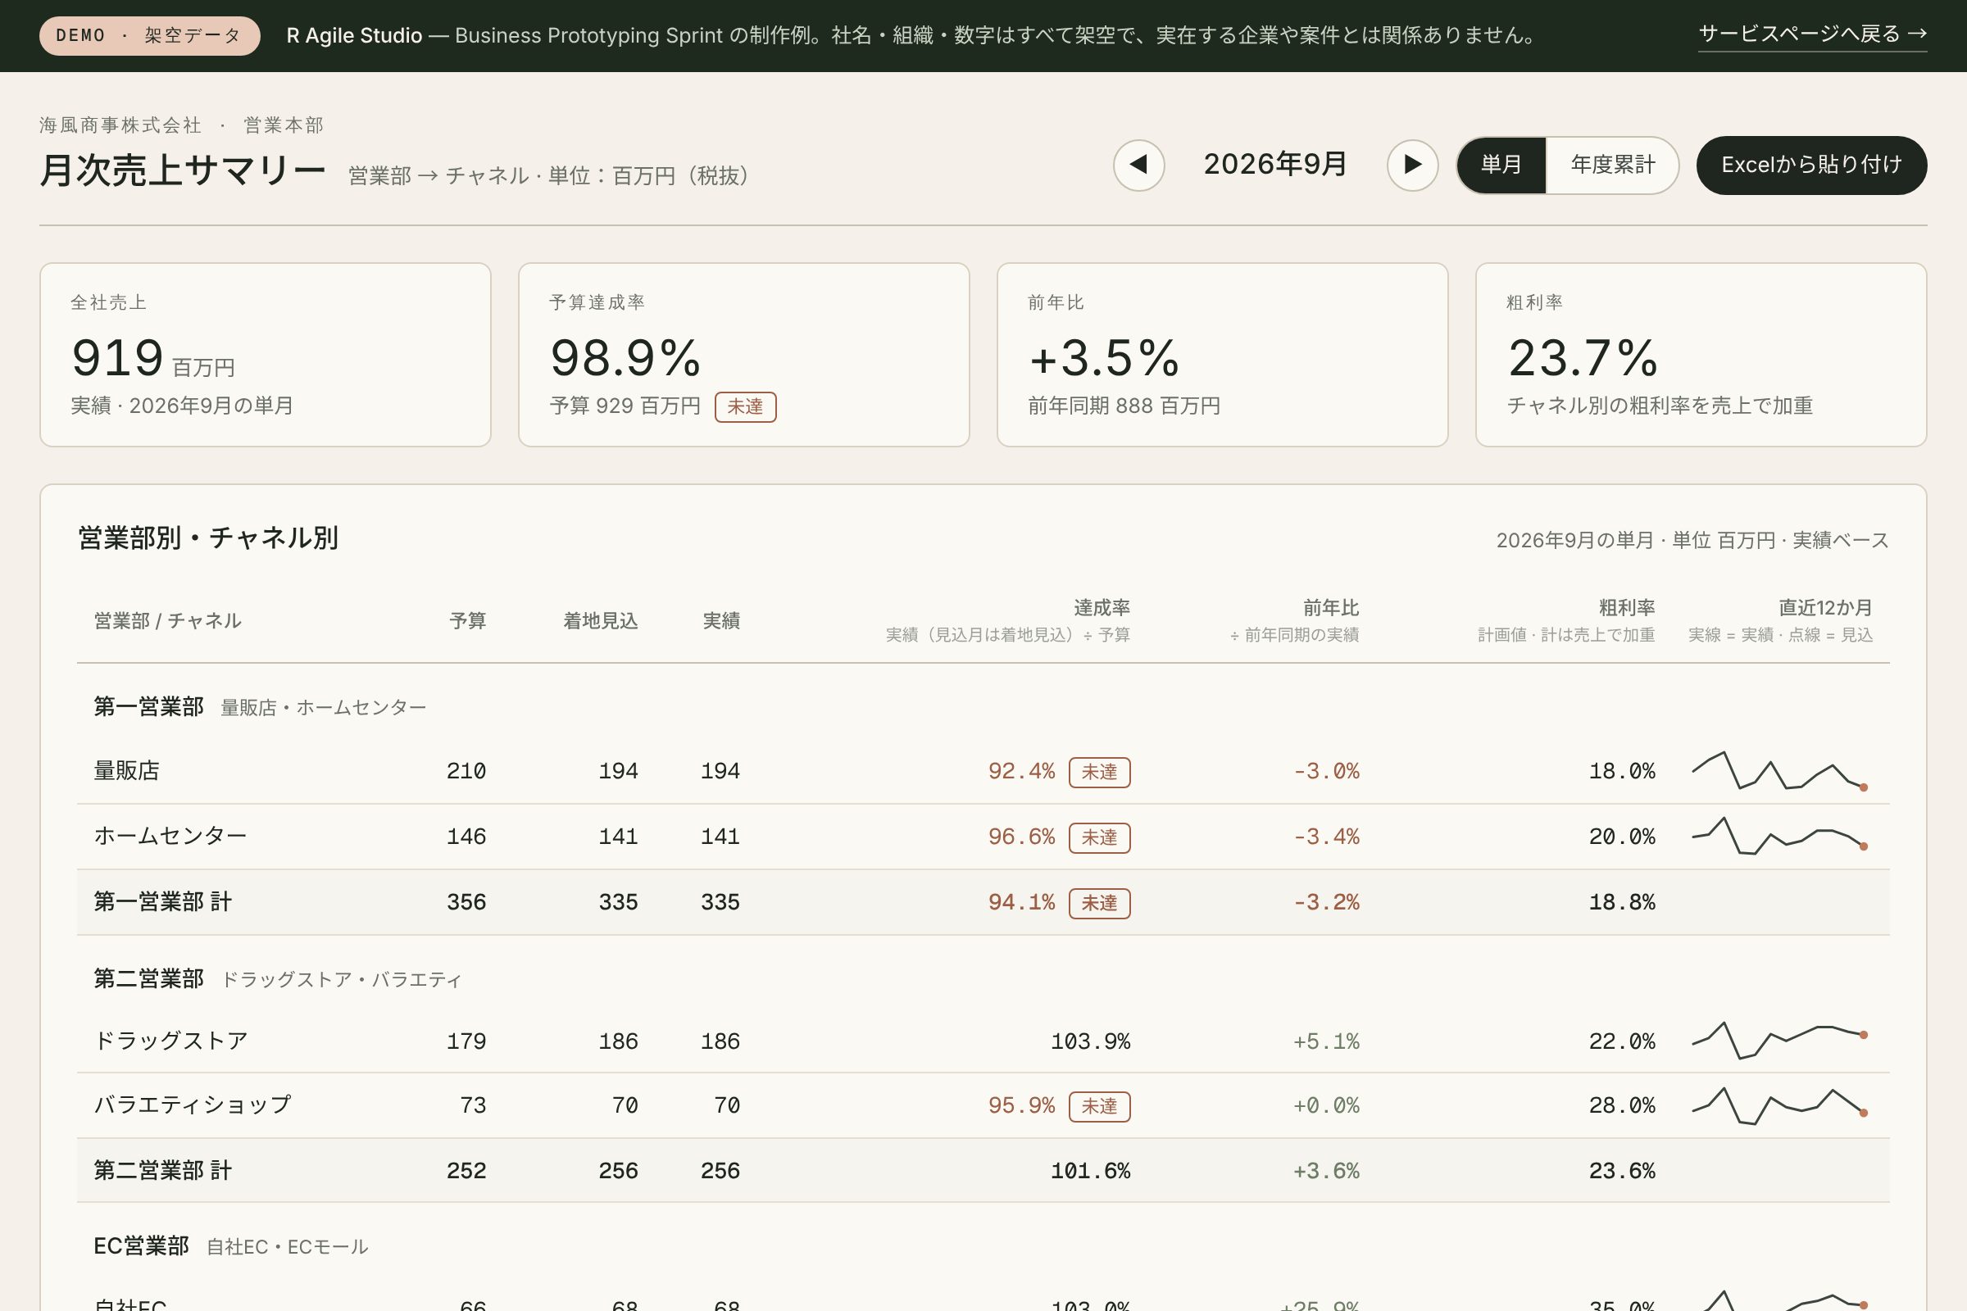The height and width of the screenshot is (1311, 1967).
Task: Click the バラエティショップ row label
Action: tap(193, 1105)
